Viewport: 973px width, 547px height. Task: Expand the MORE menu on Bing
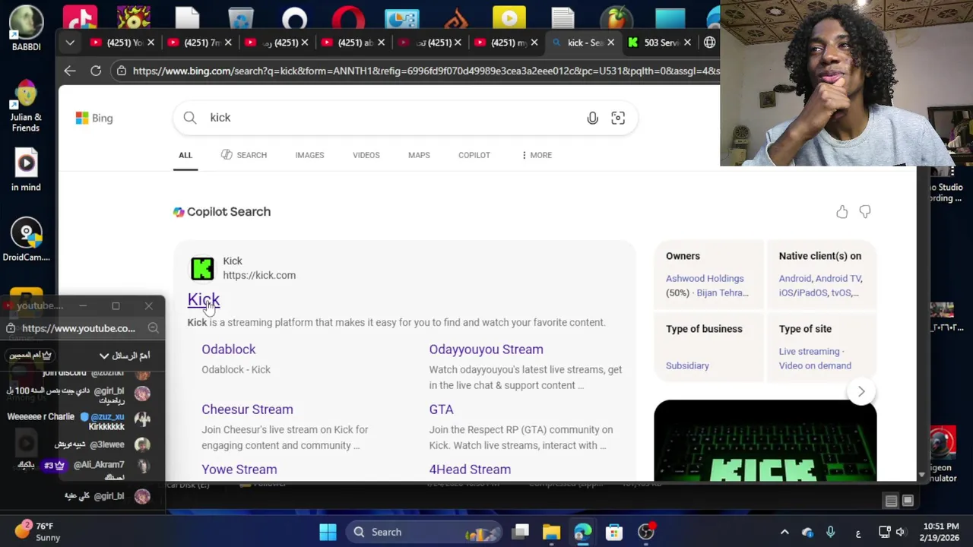point(537,155)
